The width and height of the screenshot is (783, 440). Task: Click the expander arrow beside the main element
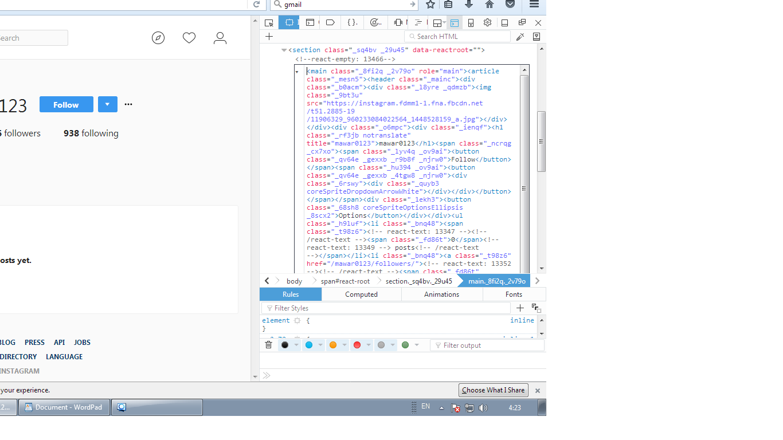[297, 72]
